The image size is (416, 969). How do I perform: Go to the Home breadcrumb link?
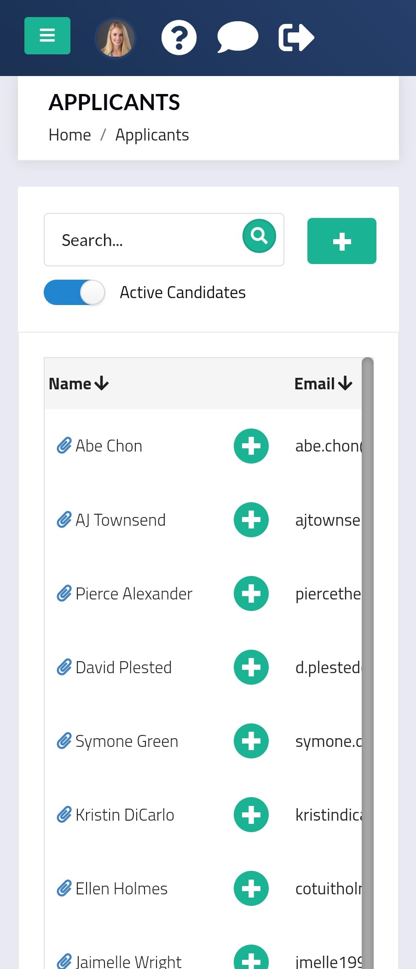70,135
